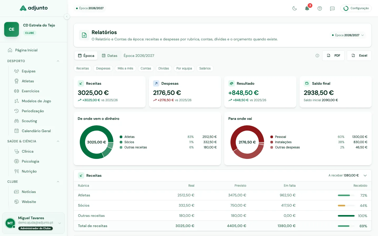Open notifications bell icon
This screenshot has height=236, width=378.
tap(307, 8)
